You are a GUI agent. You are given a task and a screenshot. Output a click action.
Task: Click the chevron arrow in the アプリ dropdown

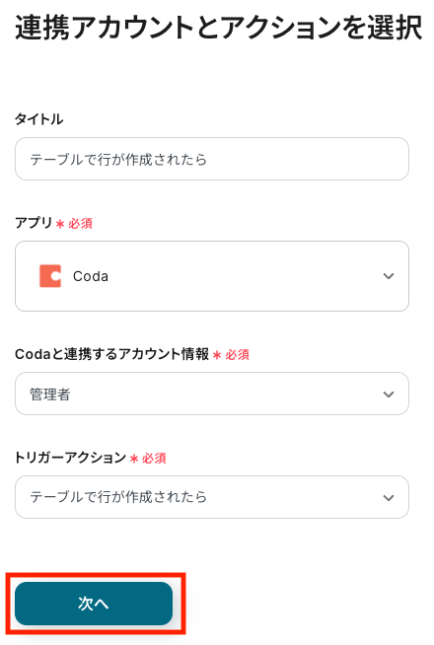pyautogui.click(x=389, y=276)
